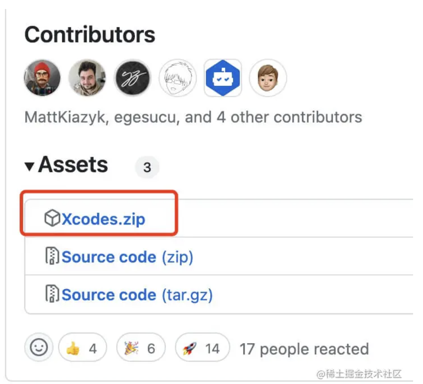
Task: Click the assets count badge 3
Action: pos(147,167)
